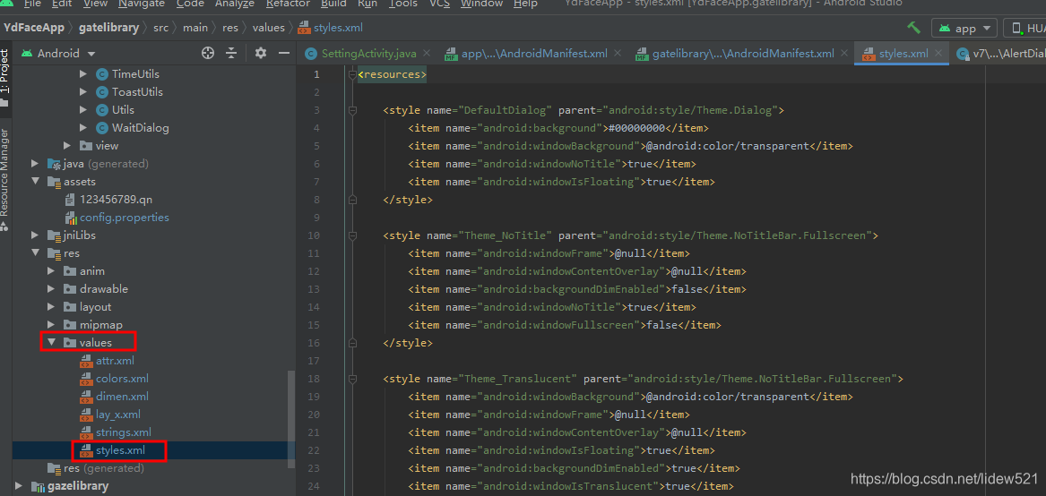
Task: Click the Project panel vertical scrollbar
Action: pyautogui.click(x=291, y=420)
